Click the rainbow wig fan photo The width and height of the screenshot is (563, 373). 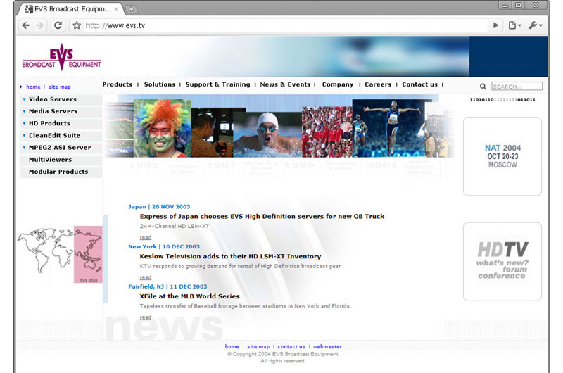[163, 128]
